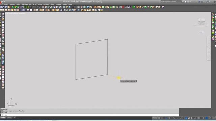Expand the isometric drafting arrow

[176, 118]
